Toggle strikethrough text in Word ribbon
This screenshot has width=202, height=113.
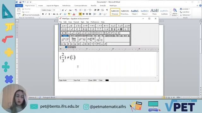click(54, 14)
